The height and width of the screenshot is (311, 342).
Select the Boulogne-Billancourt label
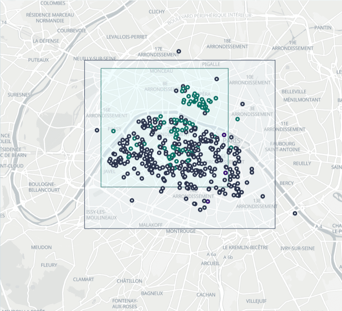point(44,187)
